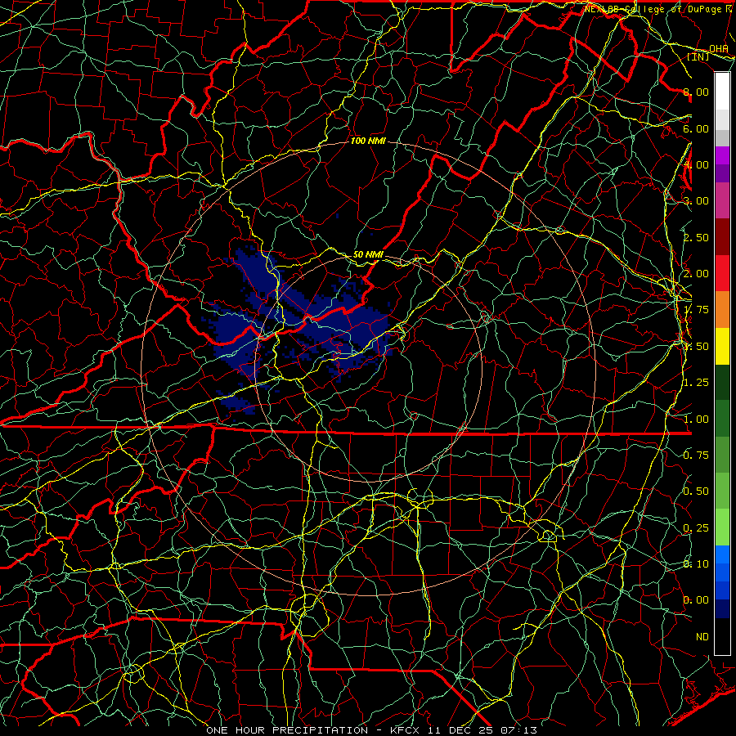The image size is (736, 736).
Task: Select the 2.50 legend label
Action: point(696,237)
